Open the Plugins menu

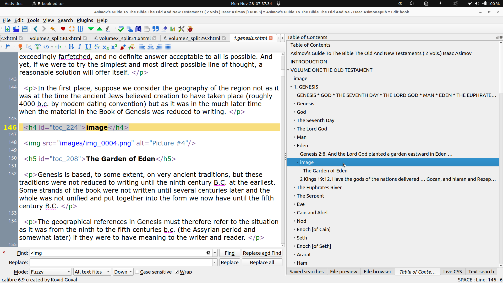pos(85,20)
